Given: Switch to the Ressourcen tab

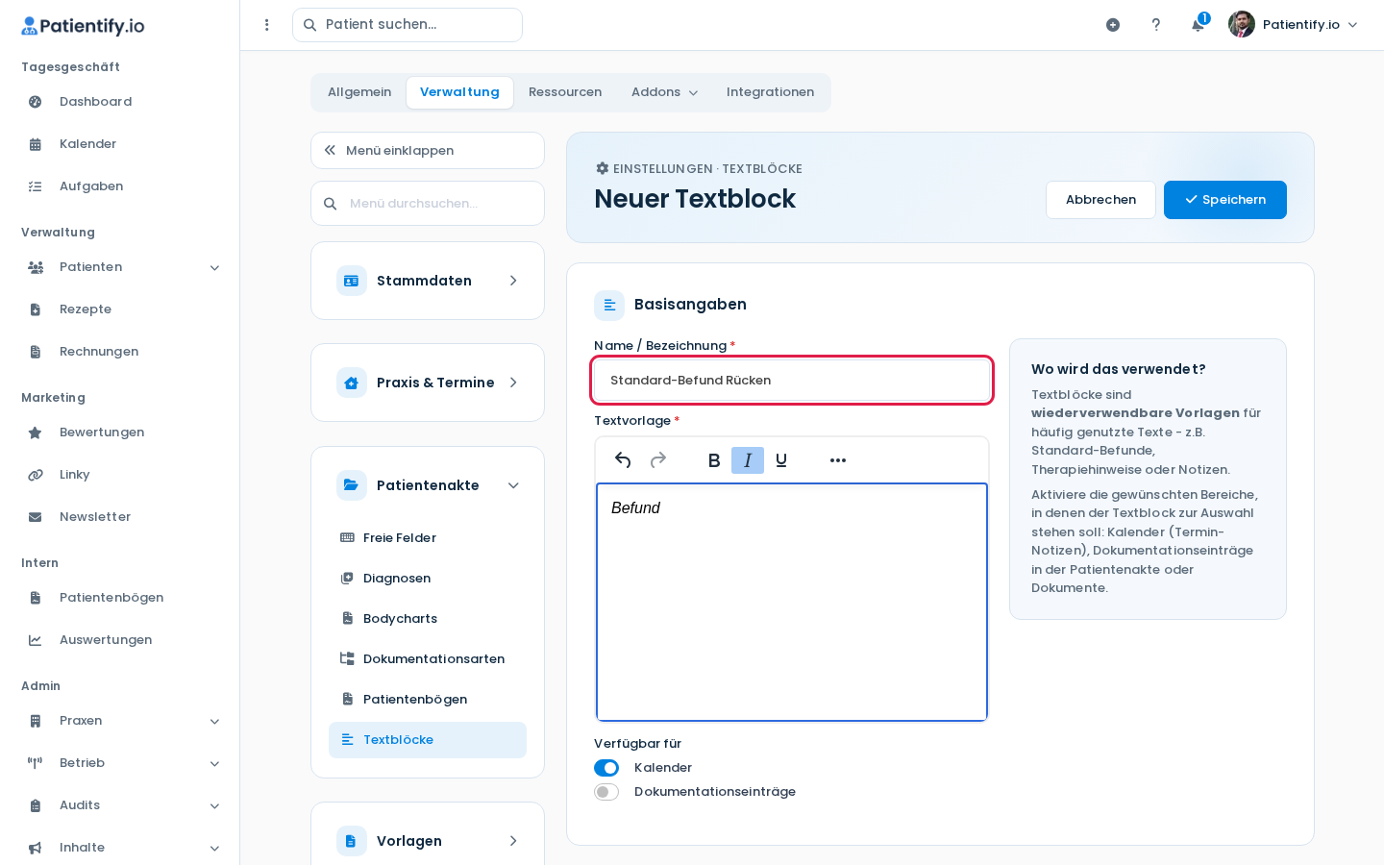Looking at the screenshot, I should 565,92.
